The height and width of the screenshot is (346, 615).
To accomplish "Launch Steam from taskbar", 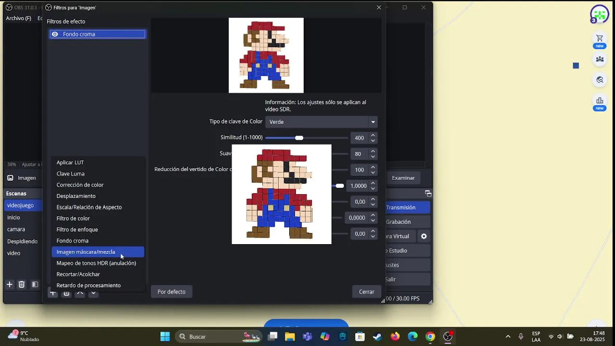I will 378,336.
